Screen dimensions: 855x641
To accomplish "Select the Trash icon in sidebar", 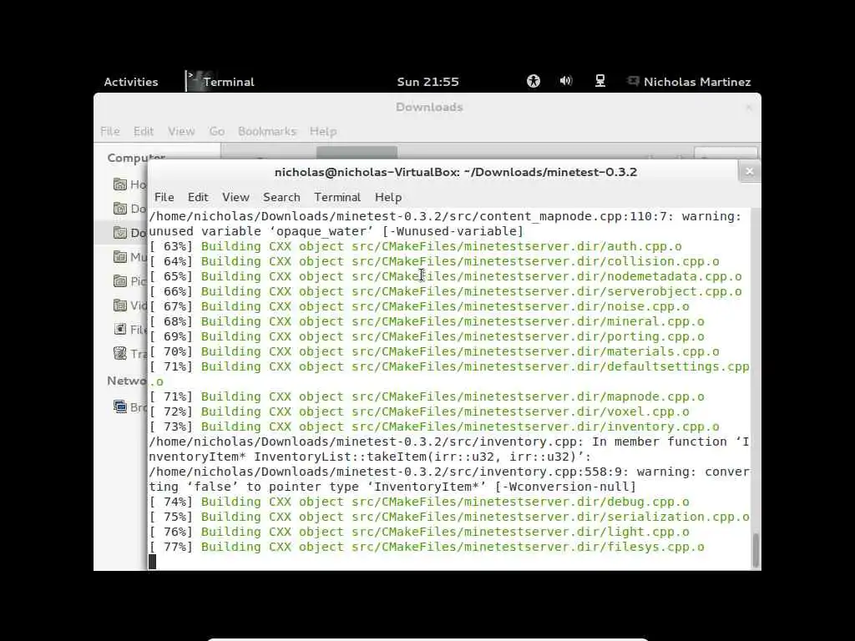I will [120, 353].
